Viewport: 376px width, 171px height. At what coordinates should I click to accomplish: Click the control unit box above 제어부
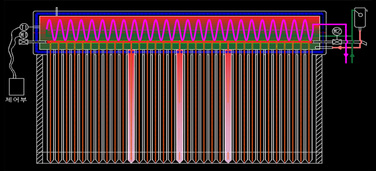17,86
